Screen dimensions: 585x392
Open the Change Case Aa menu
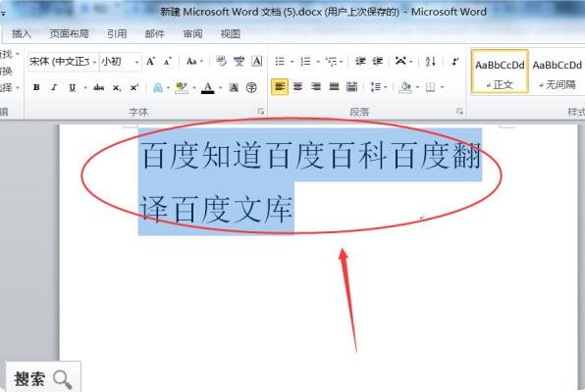point(194,62)
